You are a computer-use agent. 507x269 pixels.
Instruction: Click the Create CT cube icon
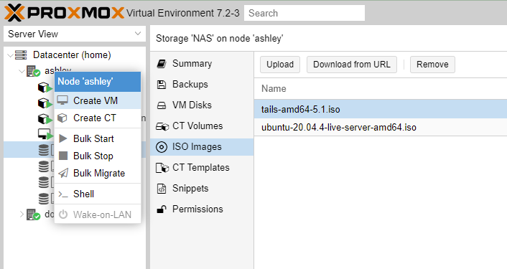(x=62, y=118)
